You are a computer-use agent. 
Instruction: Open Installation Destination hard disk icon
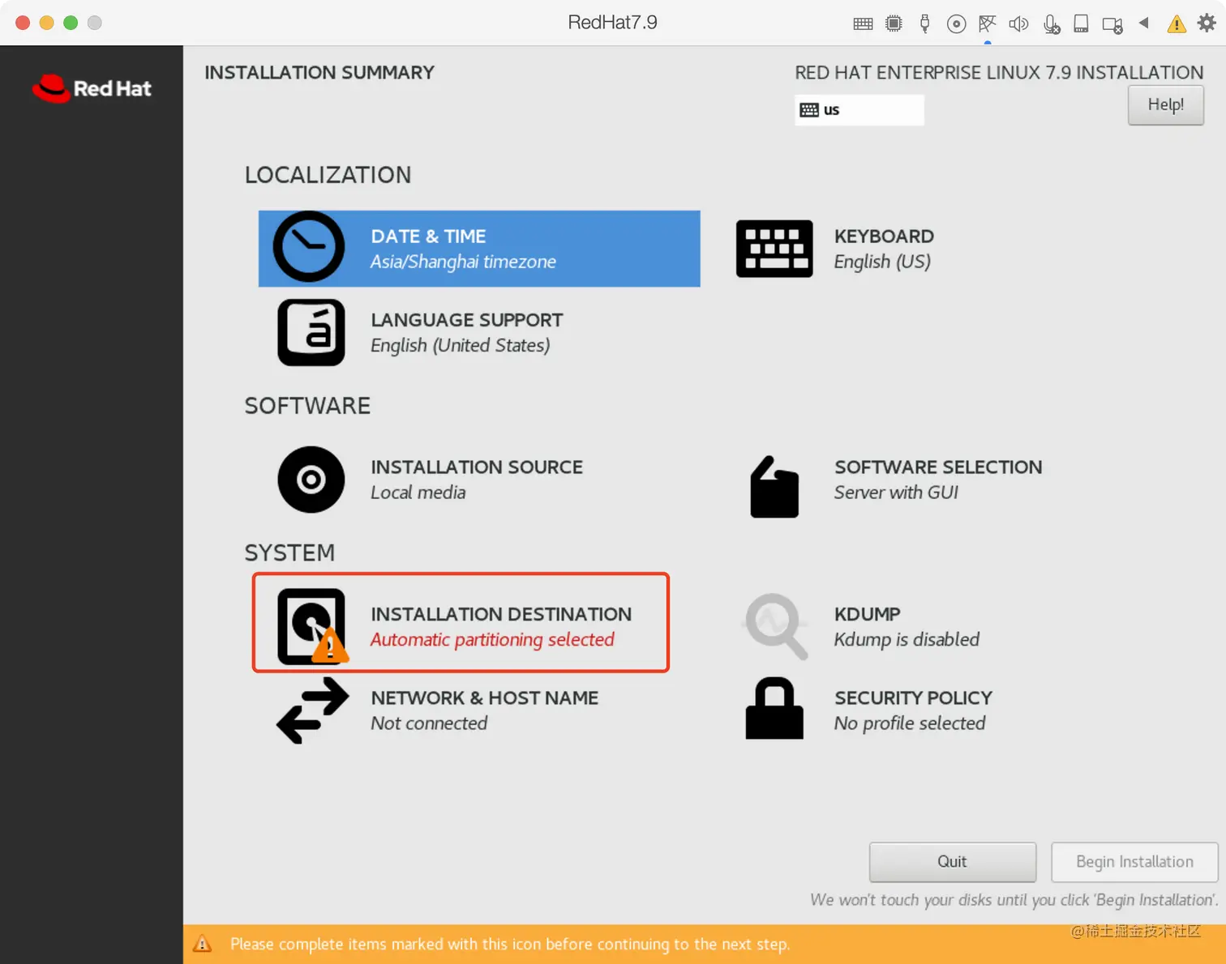[x=313, y=626]
